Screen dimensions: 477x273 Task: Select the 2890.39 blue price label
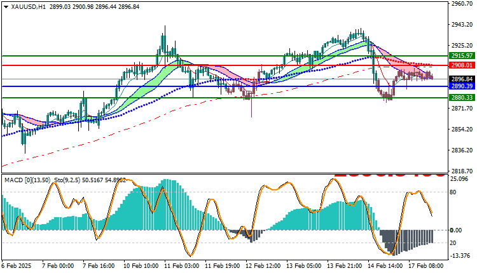point(462,86)
